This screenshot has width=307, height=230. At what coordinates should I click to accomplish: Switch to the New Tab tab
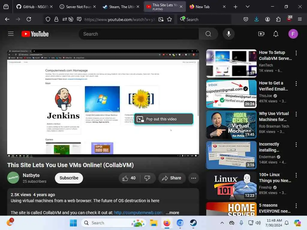[207, 7]
